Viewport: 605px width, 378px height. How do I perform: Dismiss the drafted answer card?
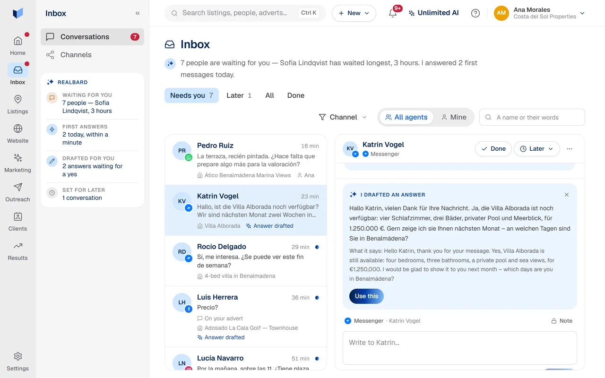click(x=567, y=195)
